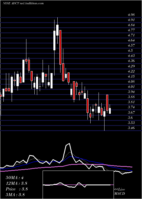The width and height of the screenshot is (142, 199).
Task: Click the large red candle falling from 4.77
Action: (60, 47)
